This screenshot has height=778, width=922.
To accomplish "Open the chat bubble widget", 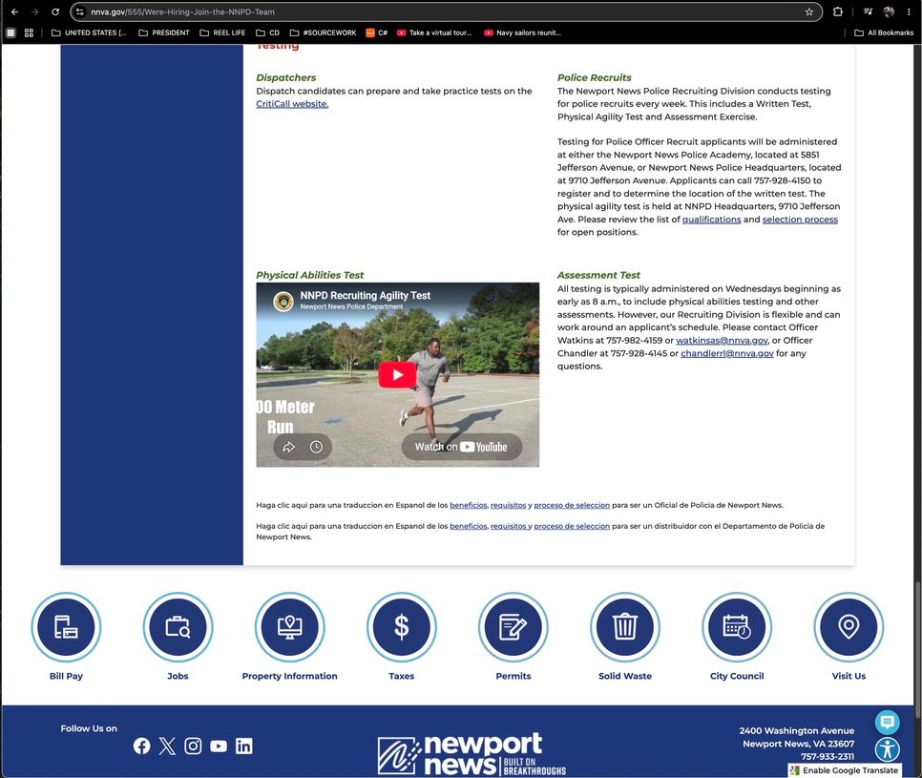I will tap(888, 722).
